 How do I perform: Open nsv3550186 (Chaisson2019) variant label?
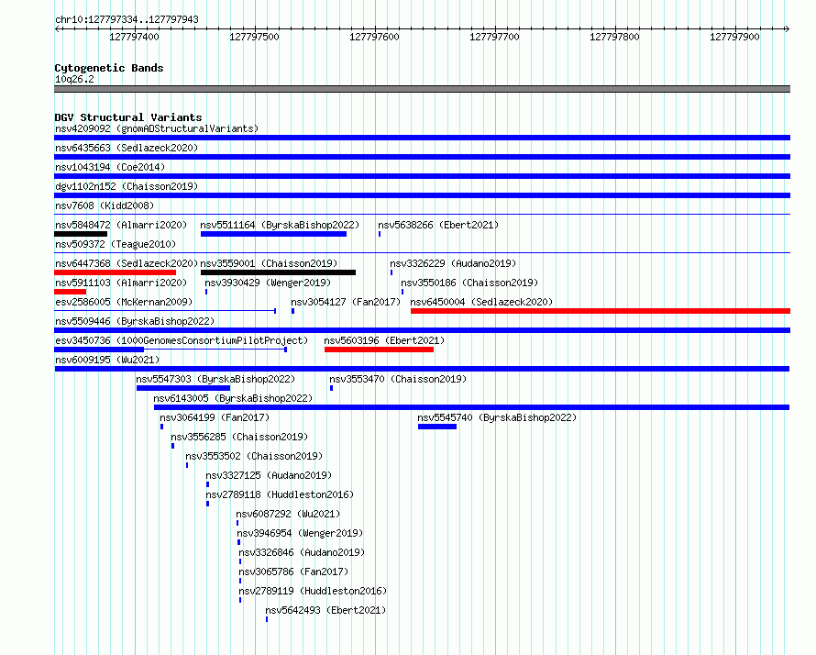469,283
